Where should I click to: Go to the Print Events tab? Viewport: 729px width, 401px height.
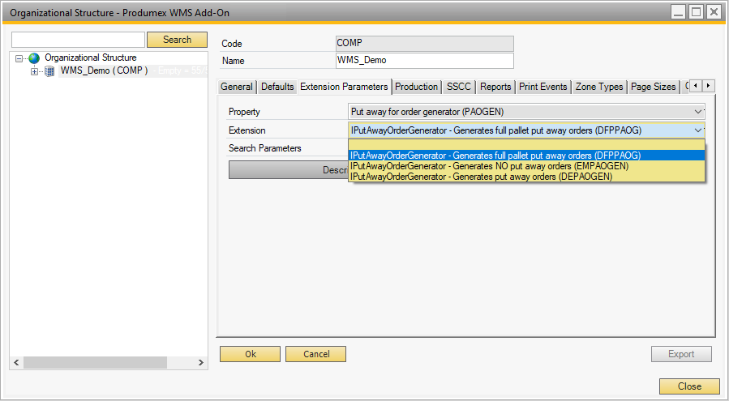point(543,87)
